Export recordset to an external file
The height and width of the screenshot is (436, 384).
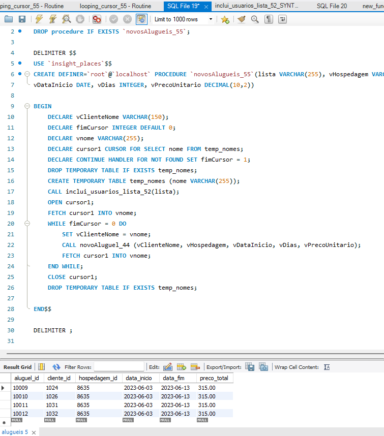click(x=250, y=367)
